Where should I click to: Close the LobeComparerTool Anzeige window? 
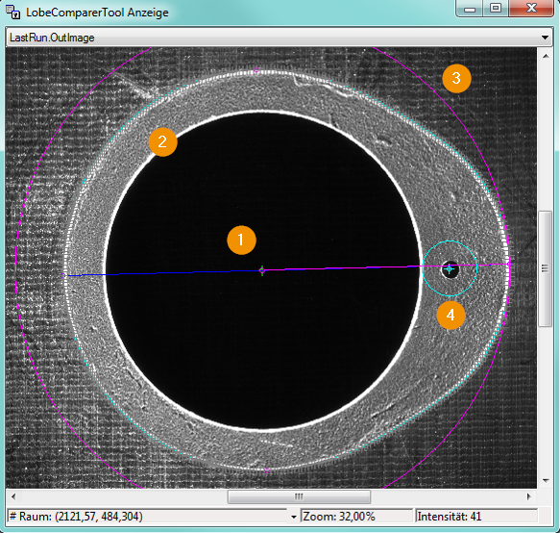[531, 9]
